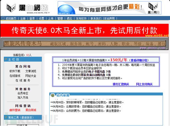Click the 站内新闻 section title
Viewport: 170px width, 126px height.
click(x=63, y=95)
